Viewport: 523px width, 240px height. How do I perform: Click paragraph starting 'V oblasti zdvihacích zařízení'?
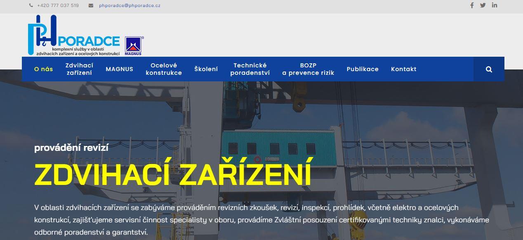(261, 220)
